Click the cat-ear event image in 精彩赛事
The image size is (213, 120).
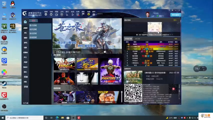click(155, 27)
